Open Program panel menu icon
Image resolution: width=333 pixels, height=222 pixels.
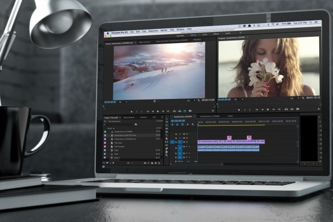247,37
